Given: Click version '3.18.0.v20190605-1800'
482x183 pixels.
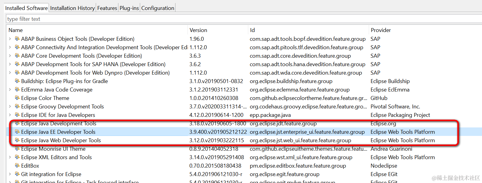Looking at the screenshot, I should pos(218,124).
